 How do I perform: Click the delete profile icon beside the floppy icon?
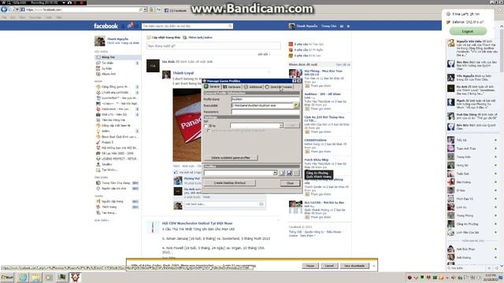pos(296,173)
